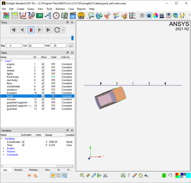Click the record button in bottom toolbar
The height and width of the screenshot is (183, 191).
(29, 175)
